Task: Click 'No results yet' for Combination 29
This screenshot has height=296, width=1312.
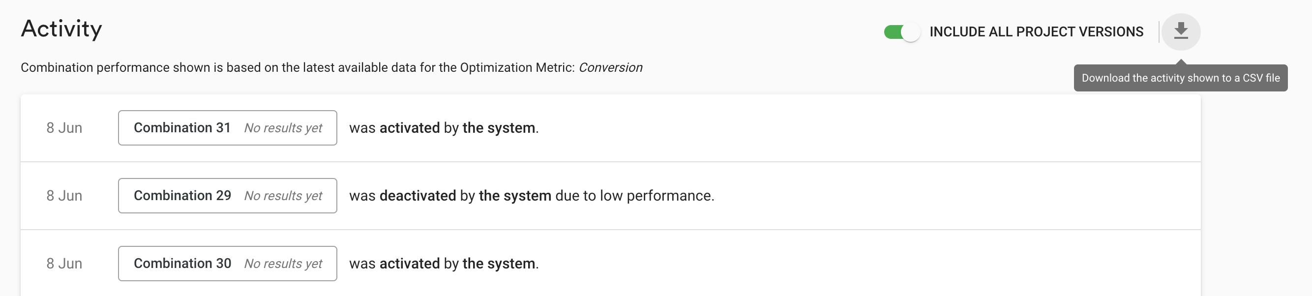Action: pyautogui.click(x=283, y=196)
